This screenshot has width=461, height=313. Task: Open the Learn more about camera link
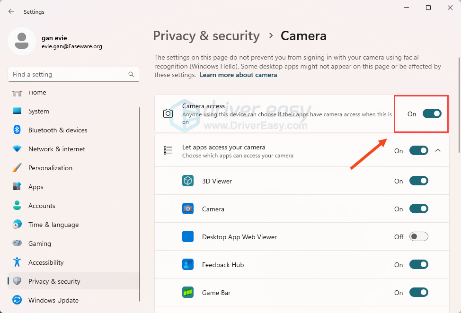(238, 75)
